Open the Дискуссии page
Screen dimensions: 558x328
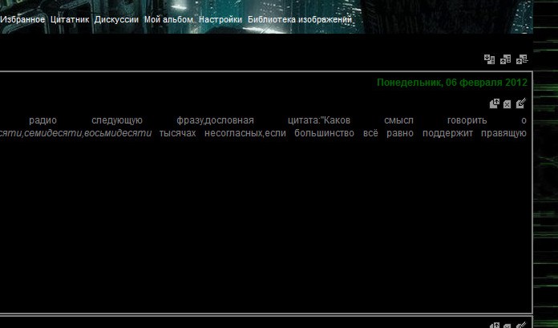coord(116,18)
